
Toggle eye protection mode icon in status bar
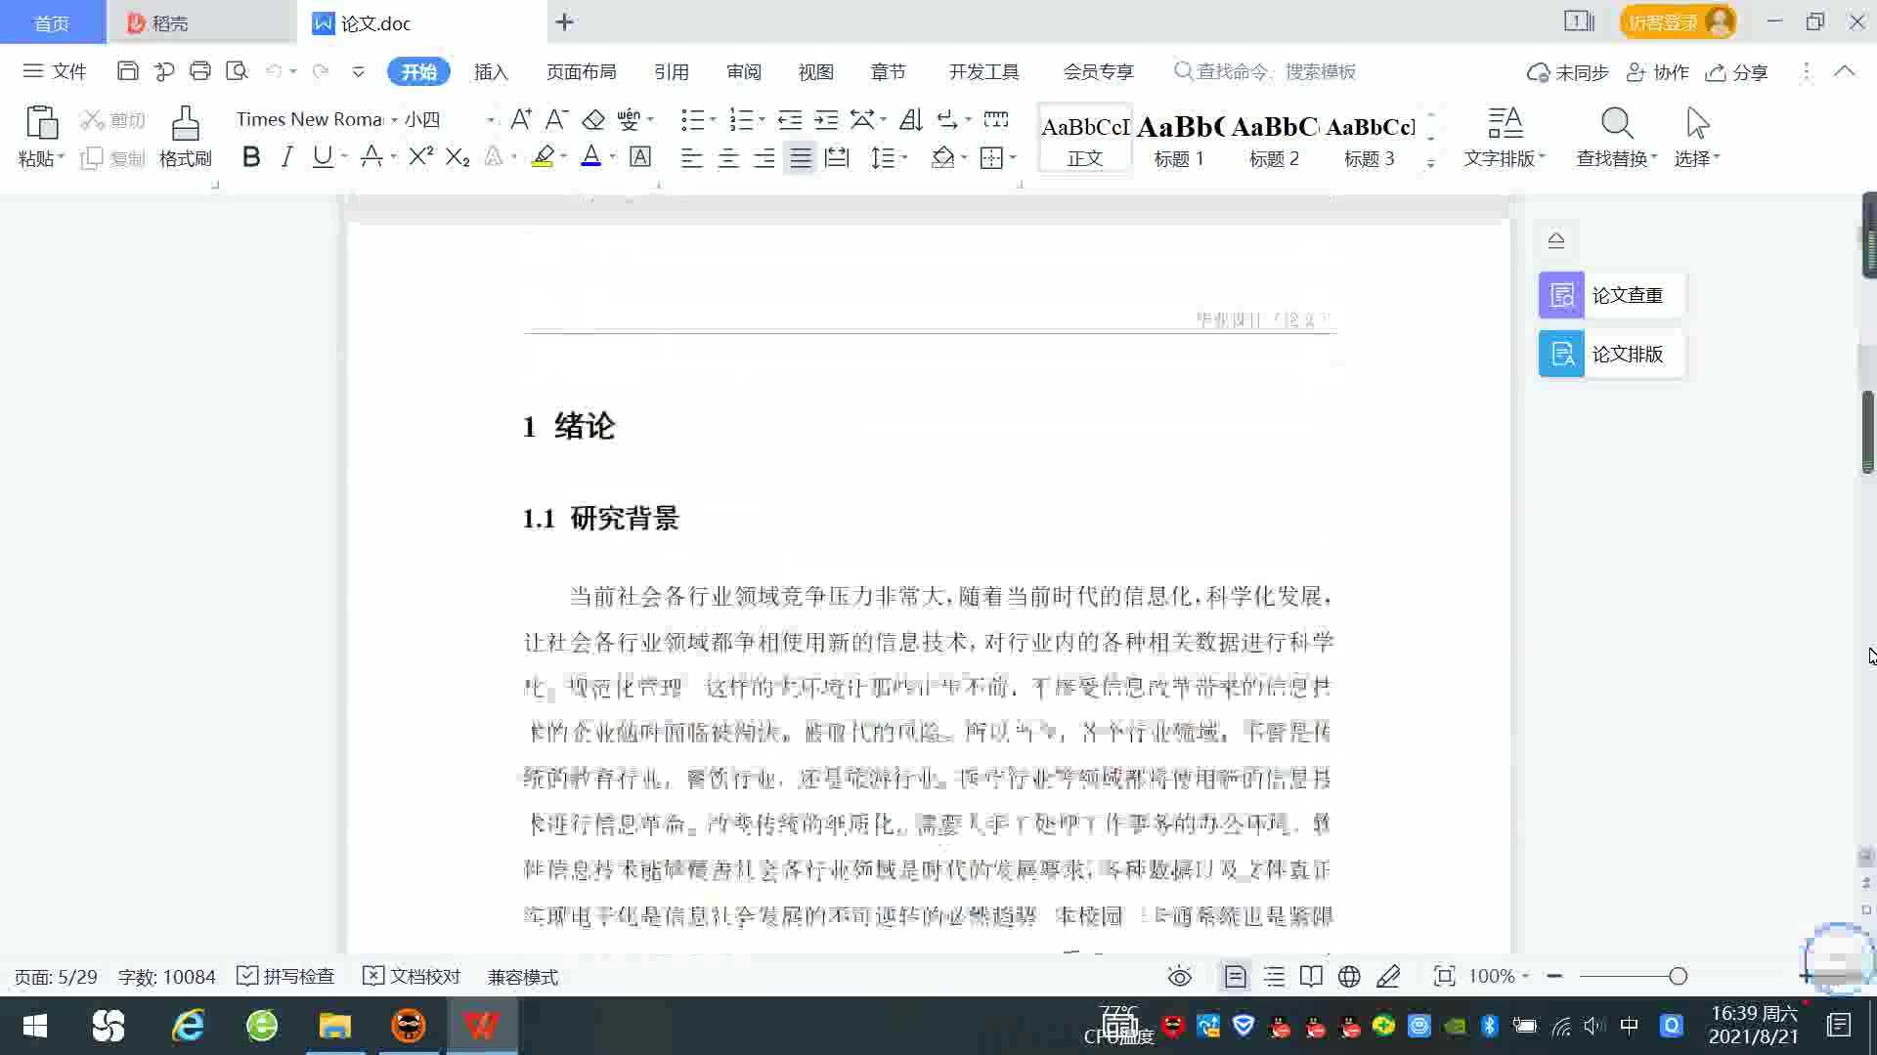[x=1180, y=977]
